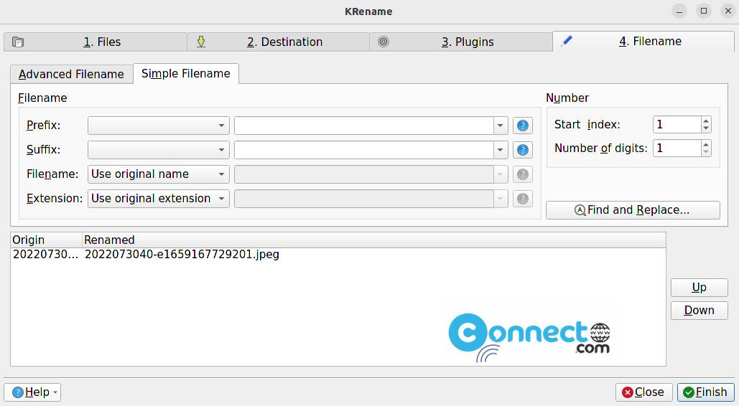Click the Suffix text input field
739x406 pixels.
(x=363, y=150)
